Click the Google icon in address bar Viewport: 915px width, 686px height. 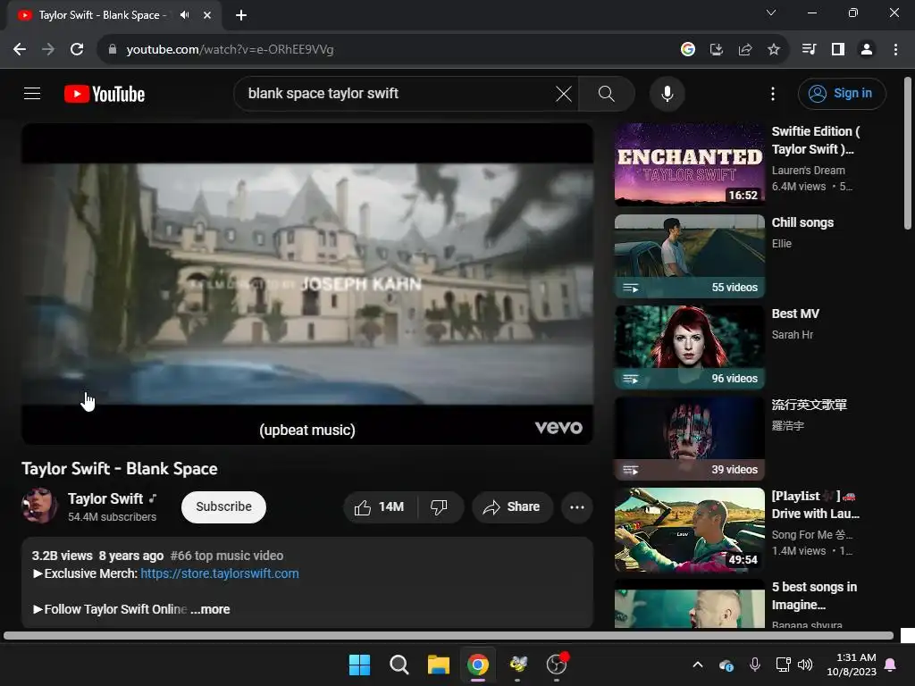tap(688, 50)
